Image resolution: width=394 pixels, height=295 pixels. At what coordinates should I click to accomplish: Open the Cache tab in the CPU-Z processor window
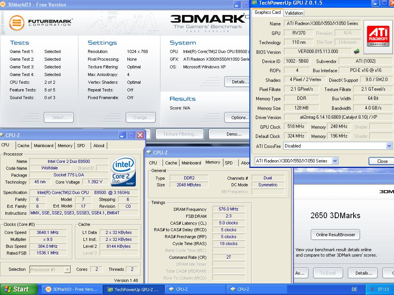click(23, 146)
